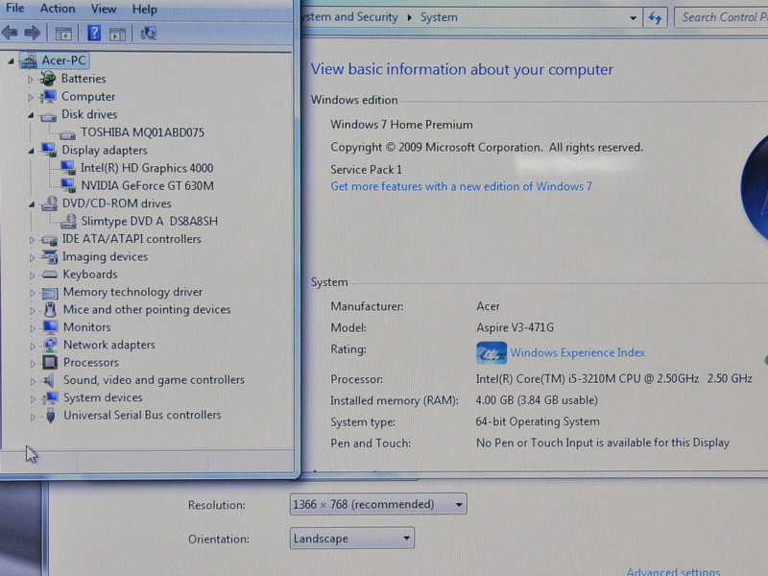Select the Network adapters icon
The height and width of the screenshot is (576, 768).
(x=50, y=345)
